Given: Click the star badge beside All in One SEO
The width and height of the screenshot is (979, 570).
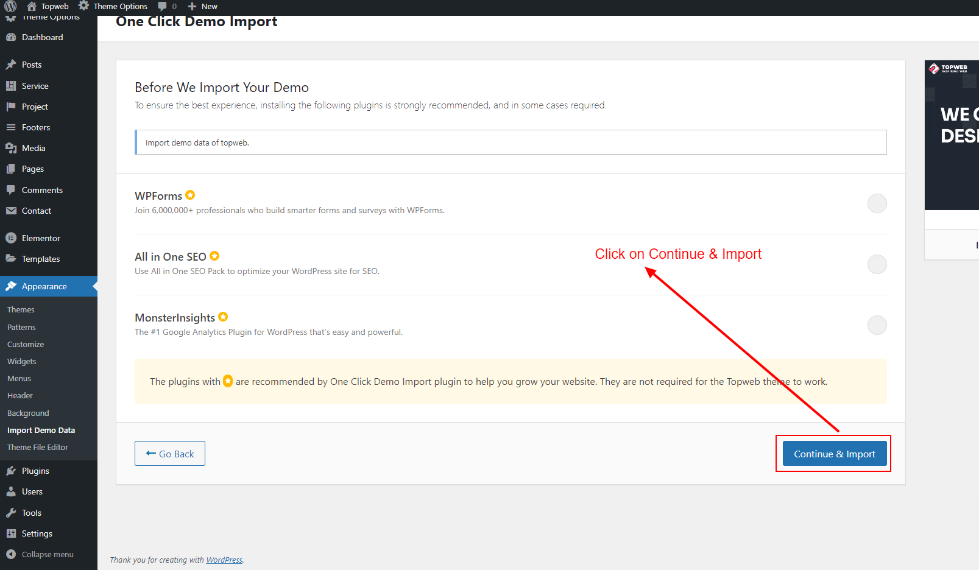Looking at the screenshot, I should 214,256.
